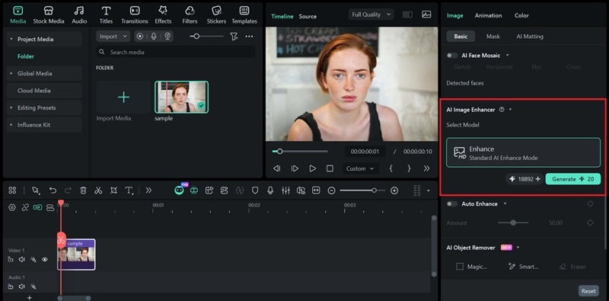Click the voiceover microphone icon in timeline toolbar
Screen dimensions: 609x301
(270, 191)
